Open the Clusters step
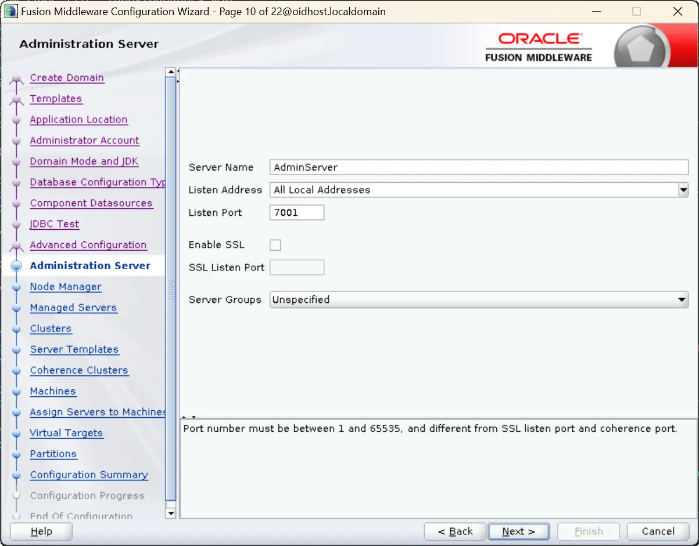 51,328
